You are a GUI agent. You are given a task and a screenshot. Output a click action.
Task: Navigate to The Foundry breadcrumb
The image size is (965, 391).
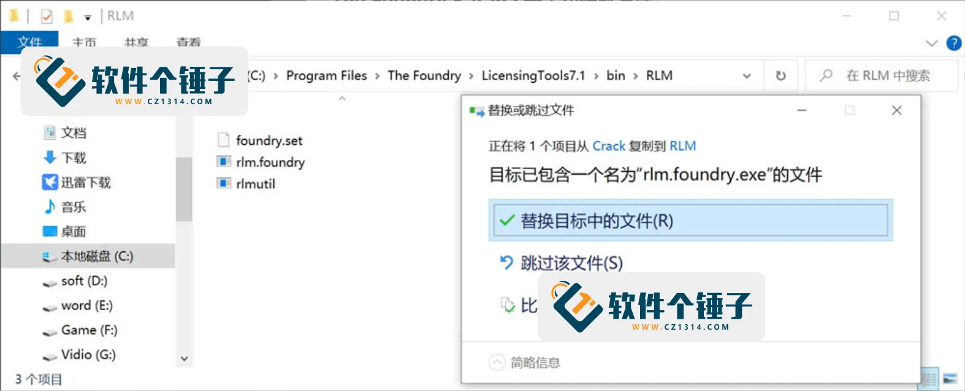(x=424, y=75)
